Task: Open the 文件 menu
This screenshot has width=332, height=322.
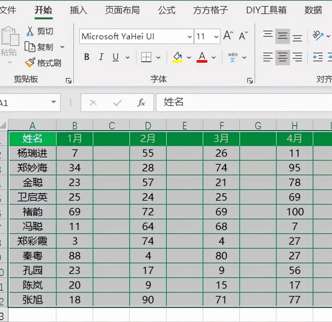Action: (8, 10)
